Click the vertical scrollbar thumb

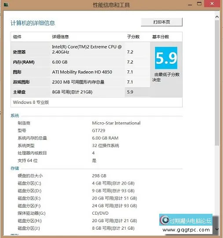pyautogui.click(x=217, y=83)
